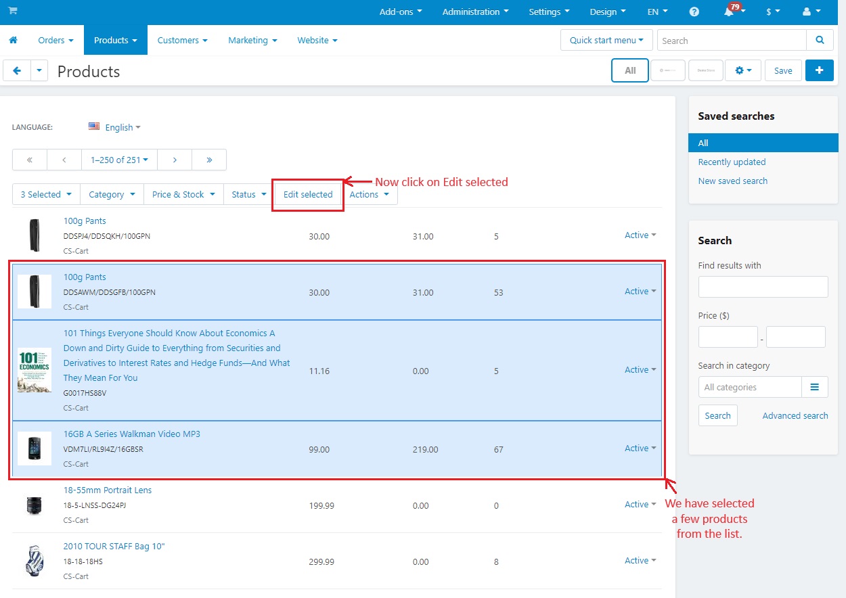Click the Edit selected button
846x598 pixels.
(308, 194)
